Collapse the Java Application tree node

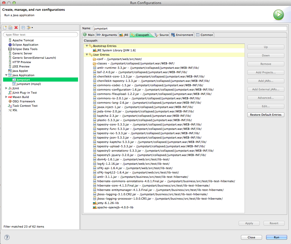tap(6, 75)
